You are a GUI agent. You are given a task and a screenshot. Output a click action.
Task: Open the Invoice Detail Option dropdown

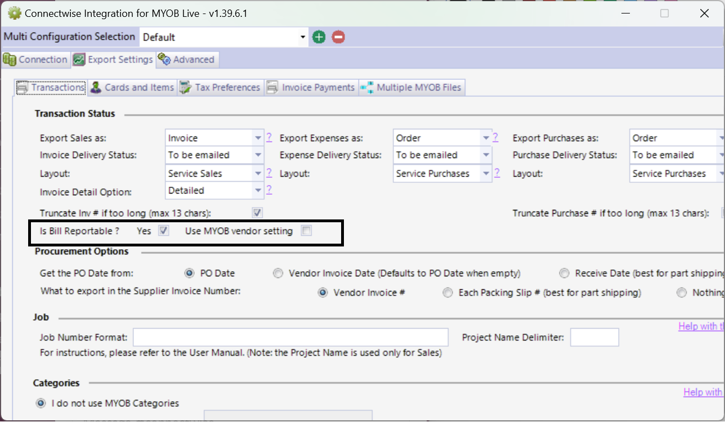(x=258, y=190)
